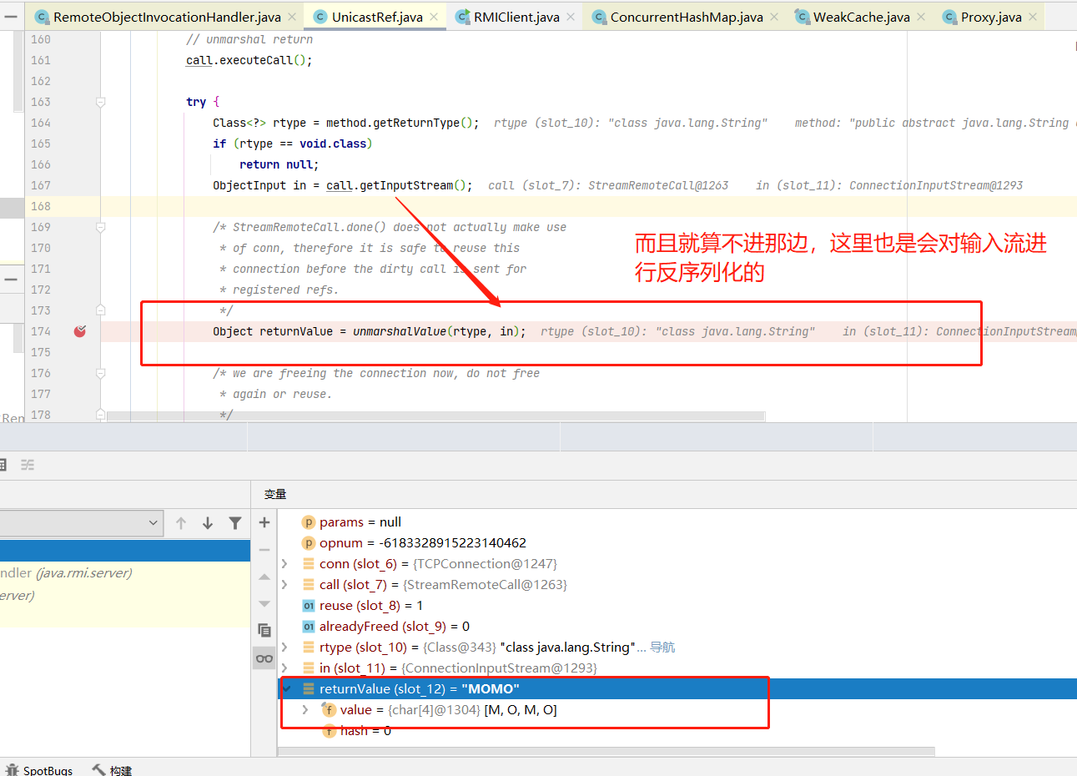Screen dimensions: 1077x776
Task: Expand the value char array node
Action: pyautogui.click(x=305, y=710)
